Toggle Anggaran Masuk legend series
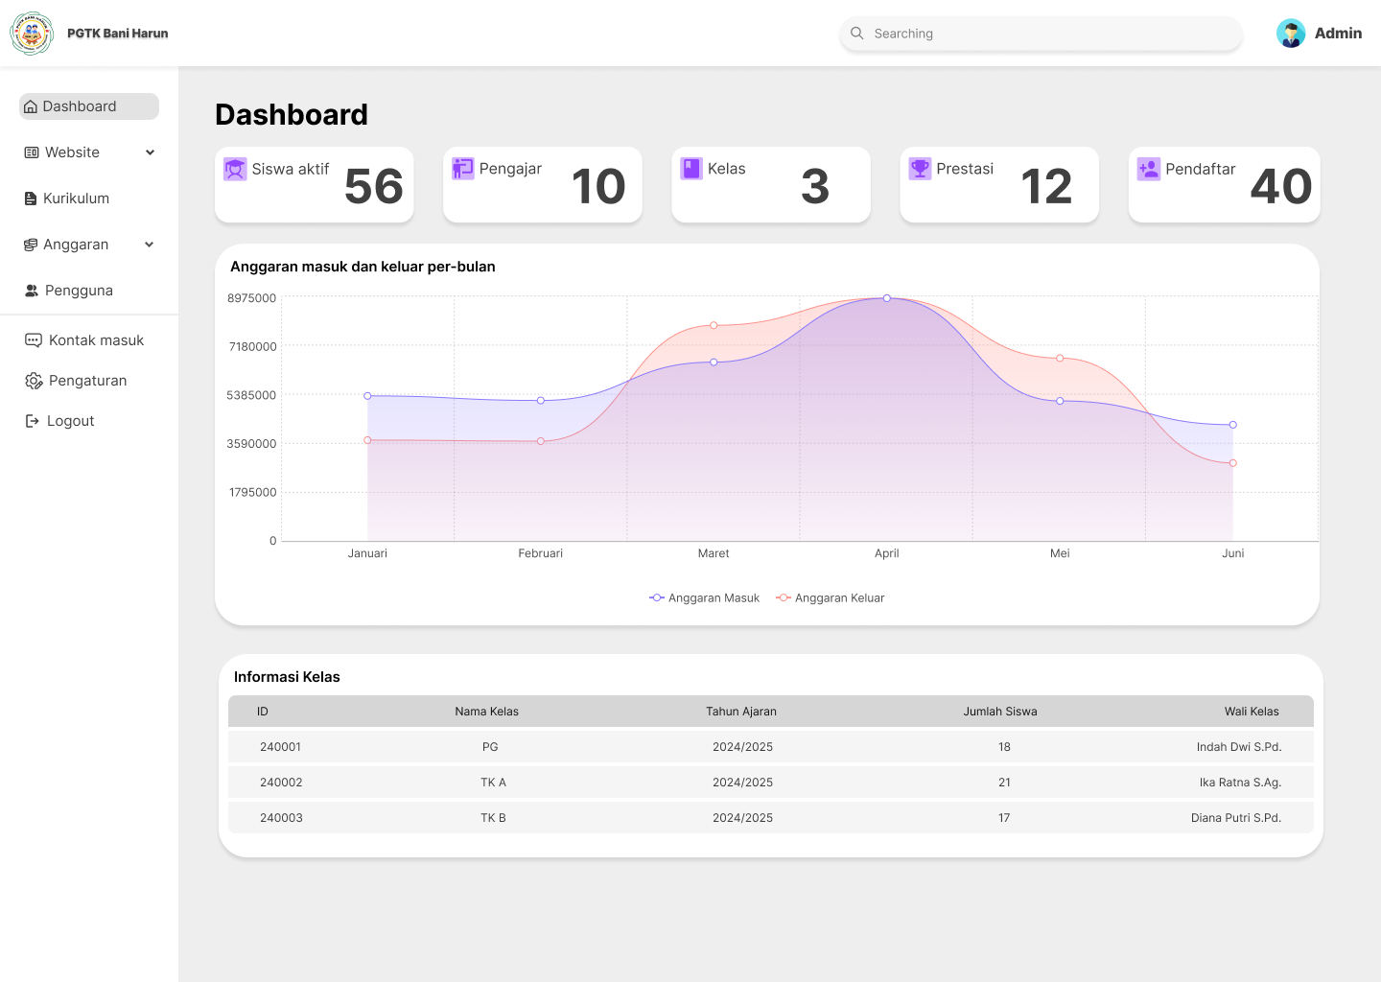This screenshot has width=1381, height=982. tap(705, 597)
